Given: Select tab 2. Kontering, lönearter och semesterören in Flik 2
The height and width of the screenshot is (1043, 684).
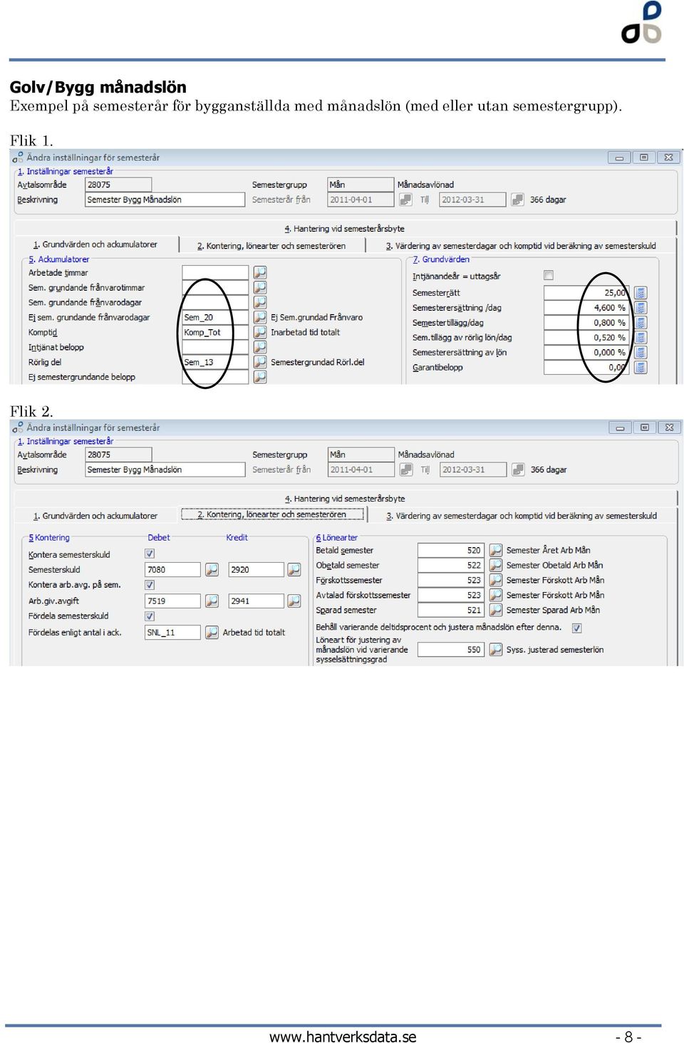Looking at the screenshot, I should coord(272,514).
